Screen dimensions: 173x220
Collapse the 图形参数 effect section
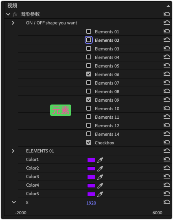coord(8,14)
